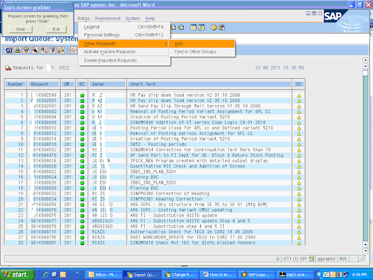Choose Delete Imported Requests
The width and height of the screenshot is (373, 280).
tap(124, 61)
